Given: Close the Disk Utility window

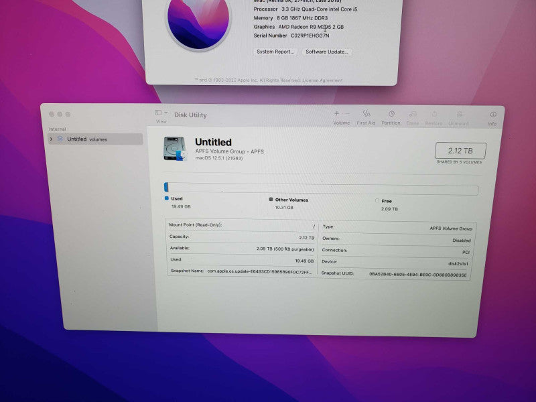Looking at the screenshot, I should pos(52,114).
